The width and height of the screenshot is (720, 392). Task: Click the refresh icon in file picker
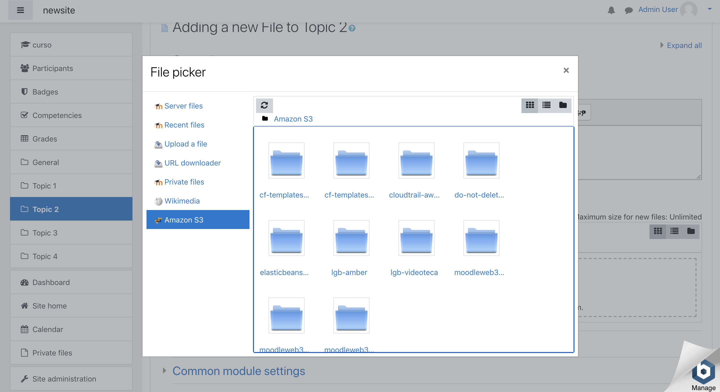pyautogui.click(x=264, y=105)
